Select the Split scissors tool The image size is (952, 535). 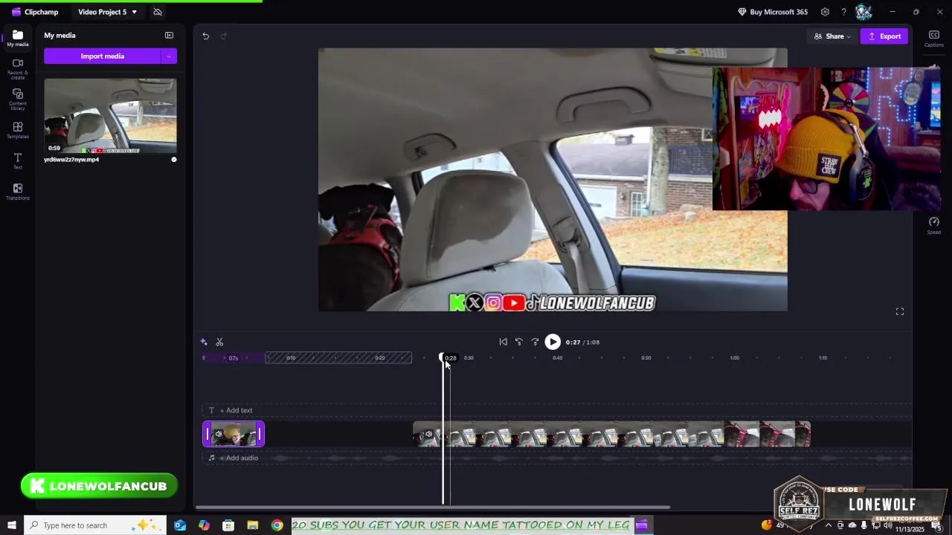(219, 342)
